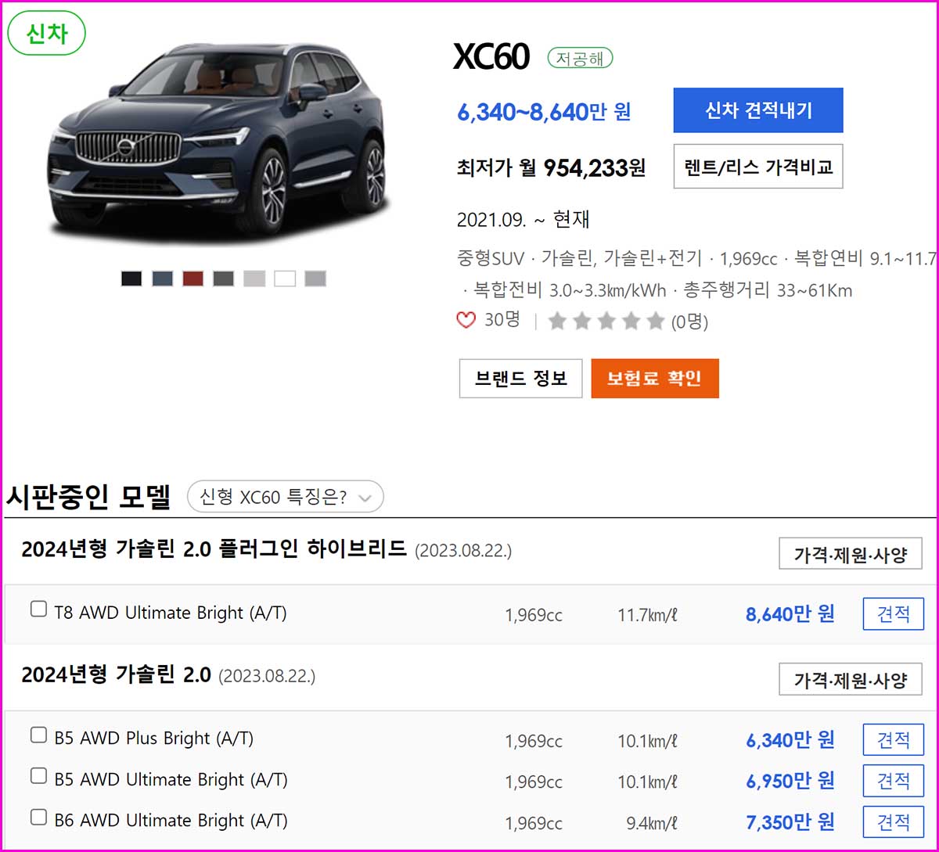
Task: Check the T8 AWD Ultimate Bright checkbox
Action: pos(38,609)
